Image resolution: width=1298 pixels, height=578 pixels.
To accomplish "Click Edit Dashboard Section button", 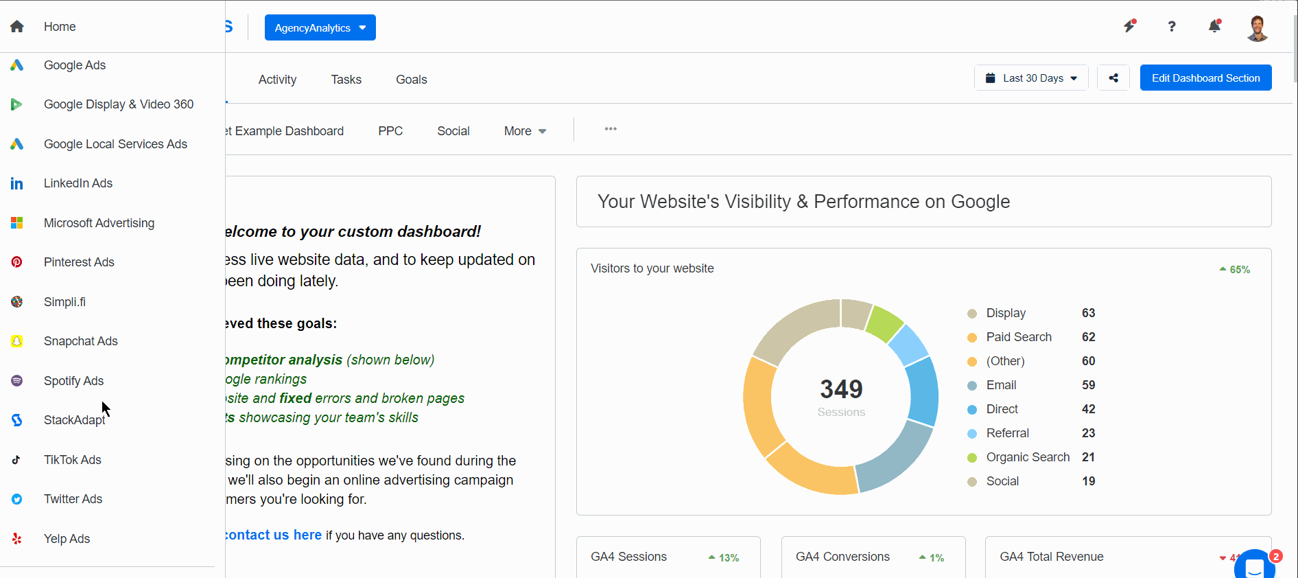I will tap(1205, 78).
